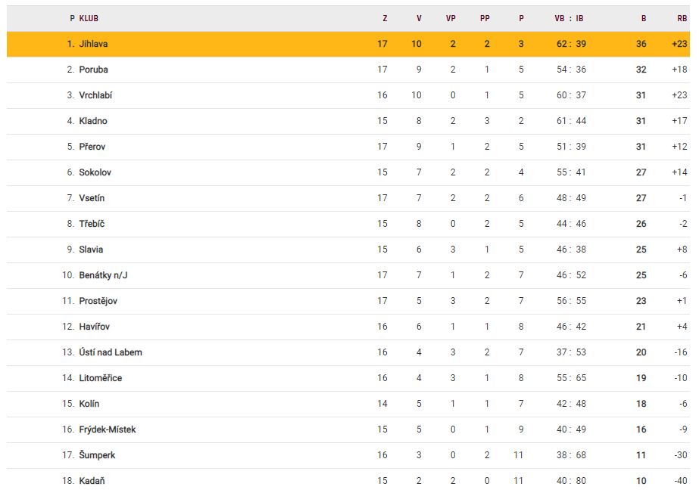
Task: Click Ústí nad Labem team link
Action: 110,352
